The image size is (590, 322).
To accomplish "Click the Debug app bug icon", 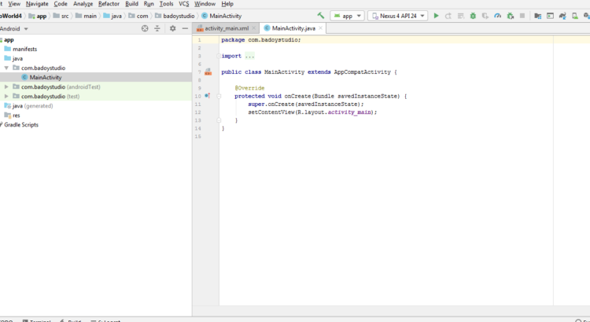I will point(473,16).
